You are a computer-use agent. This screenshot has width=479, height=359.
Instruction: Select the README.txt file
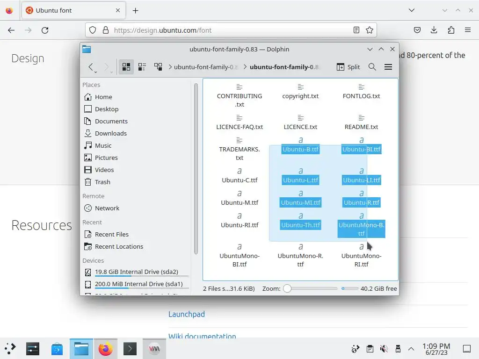coord(362,122)
